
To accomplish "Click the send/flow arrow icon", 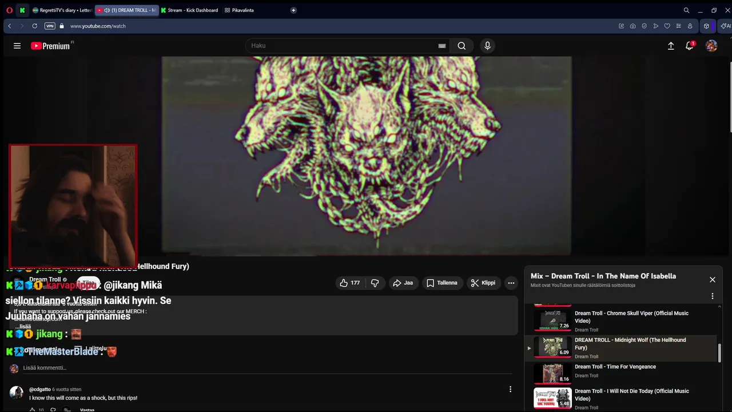I will coord(655,26).
